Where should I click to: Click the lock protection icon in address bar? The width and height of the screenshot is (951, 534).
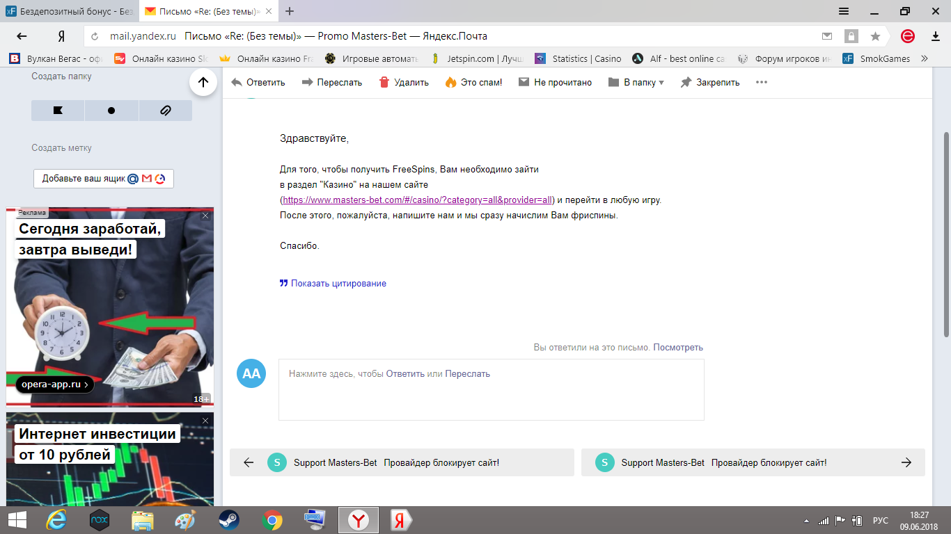pos(851,36)
